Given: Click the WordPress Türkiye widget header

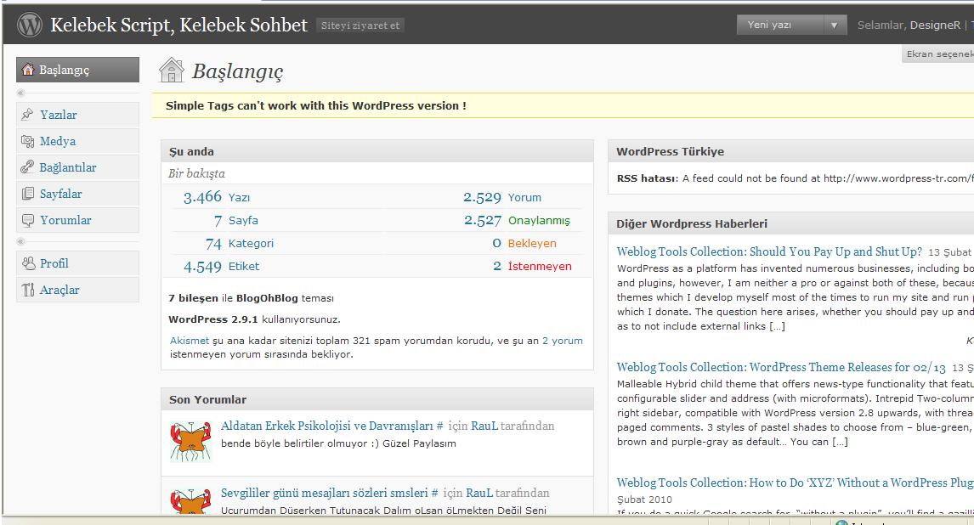Looking at the screenshot, I should (x=790, y=151).
